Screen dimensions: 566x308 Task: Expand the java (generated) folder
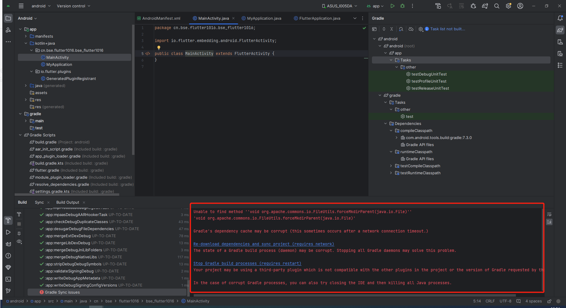26,86
